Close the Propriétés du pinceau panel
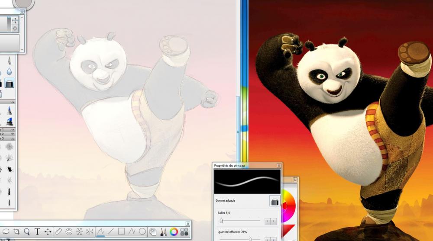433x241 pixels. click(x=279, y=166)
